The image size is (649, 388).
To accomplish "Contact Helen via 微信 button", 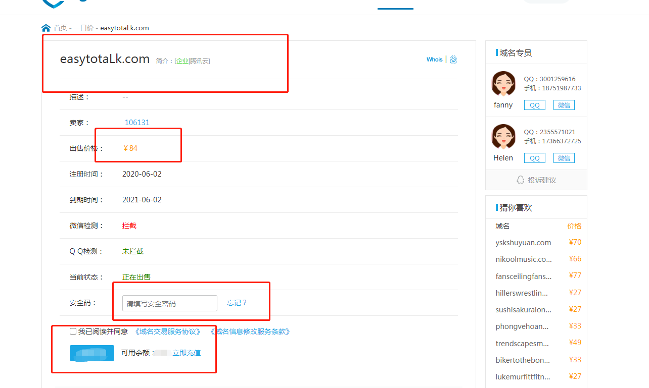I will [x=564, y=158].
